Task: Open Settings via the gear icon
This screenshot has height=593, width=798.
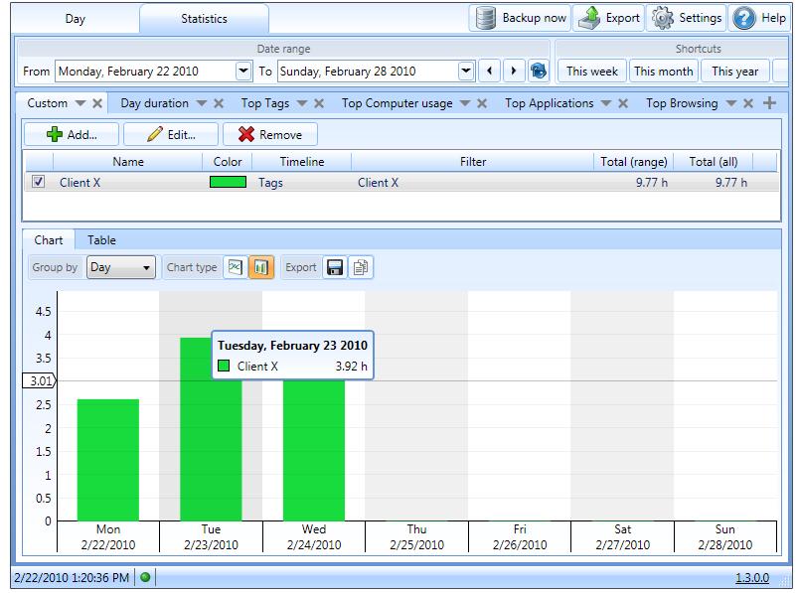Action: point(663,18)
